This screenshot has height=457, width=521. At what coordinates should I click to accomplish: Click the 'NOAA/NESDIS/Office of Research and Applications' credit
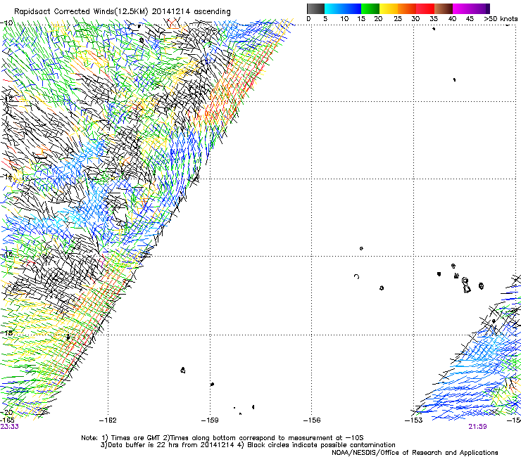[415, 453]
